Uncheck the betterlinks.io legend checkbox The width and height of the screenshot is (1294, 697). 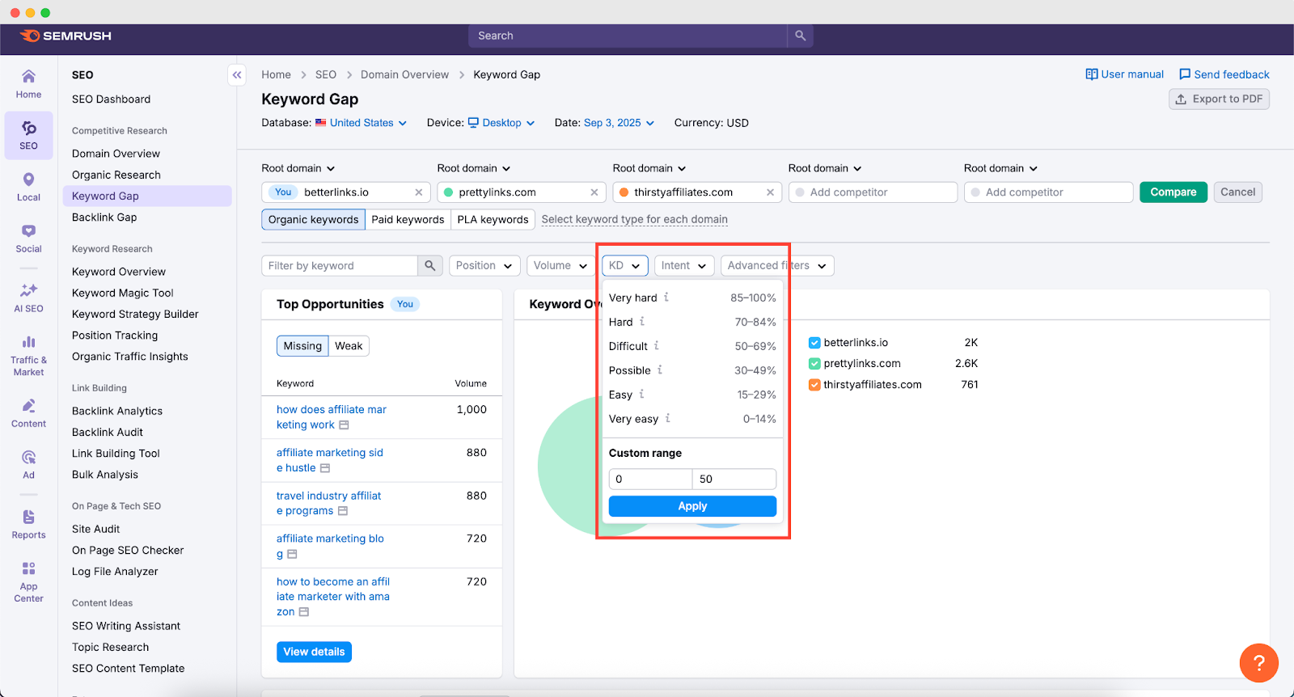pyautogui.click(x=814, y=343)
